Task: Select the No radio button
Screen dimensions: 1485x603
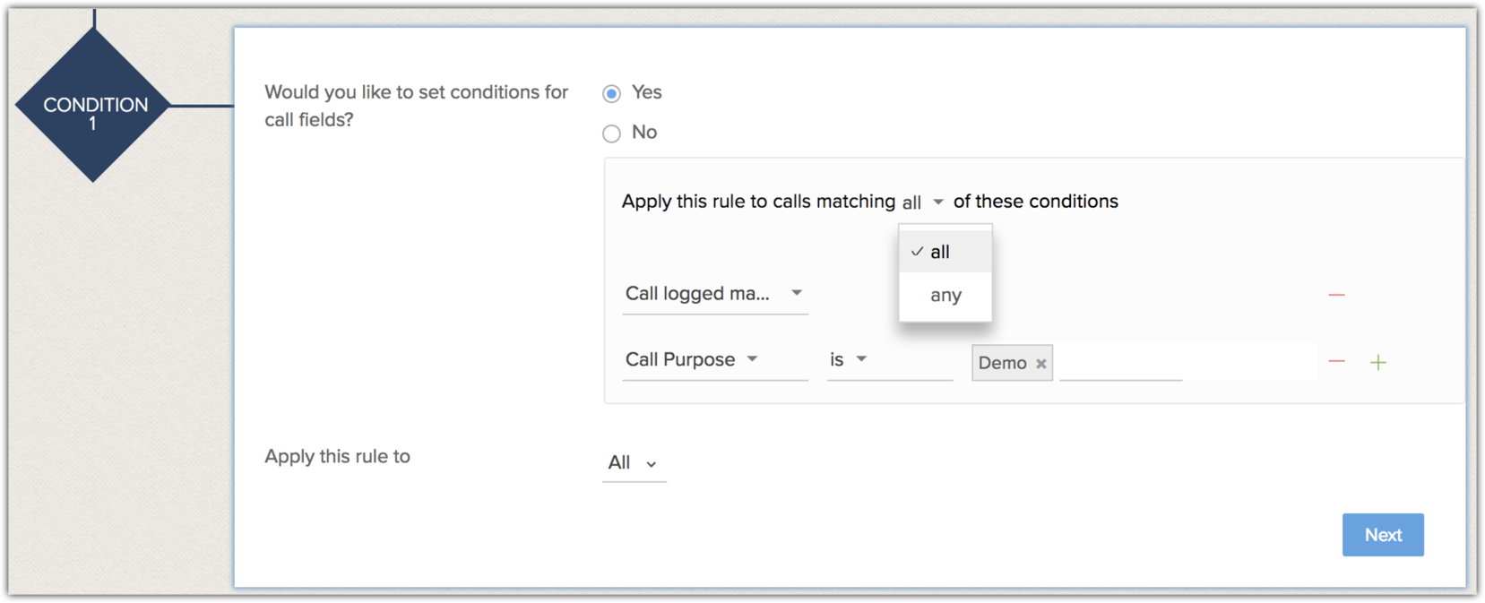Action: pyautogui.click(x=611, y=134)
